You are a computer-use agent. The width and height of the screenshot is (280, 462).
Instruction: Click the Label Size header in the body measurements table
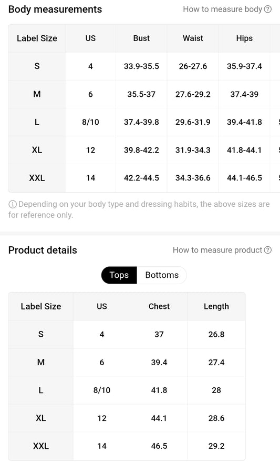click(x=37, y=38)
